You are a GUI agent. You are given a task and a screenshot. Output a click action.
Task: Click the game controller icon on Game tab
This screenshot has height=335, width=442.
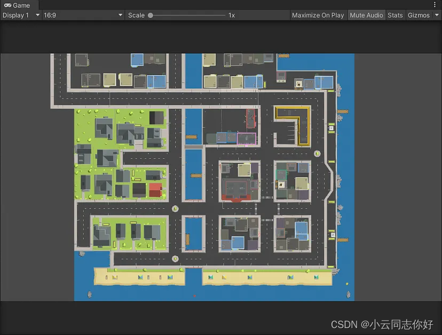point(7,5)
